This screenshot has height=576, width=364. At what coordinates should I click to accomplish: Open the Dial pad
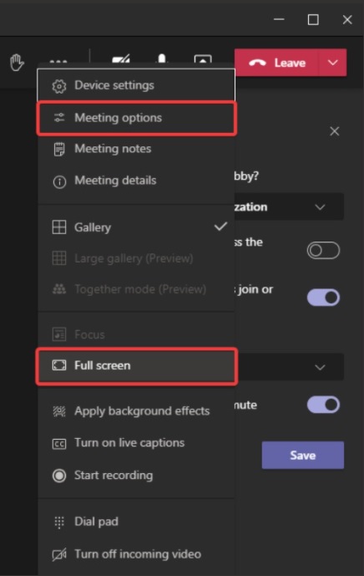point(136,522)
